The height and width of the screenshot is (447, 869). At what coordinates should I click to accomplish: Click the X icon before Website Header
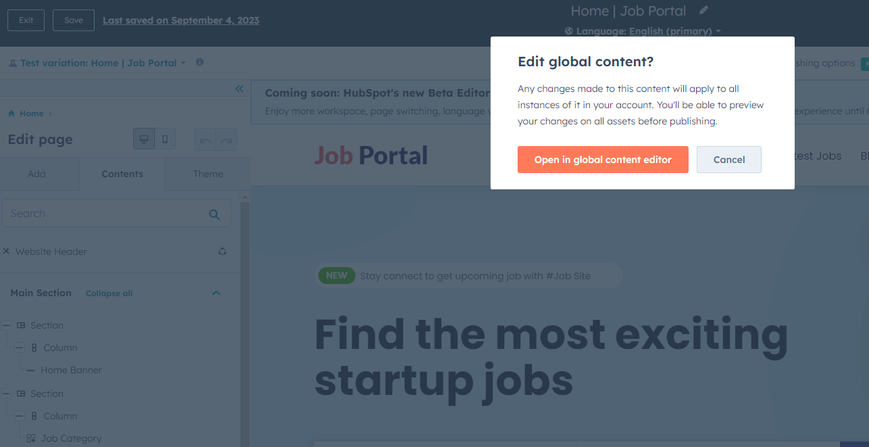[6, 251]
